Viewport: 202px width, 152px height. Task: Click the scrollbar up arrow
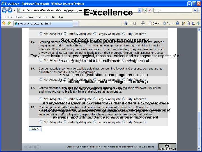[199, 30]
